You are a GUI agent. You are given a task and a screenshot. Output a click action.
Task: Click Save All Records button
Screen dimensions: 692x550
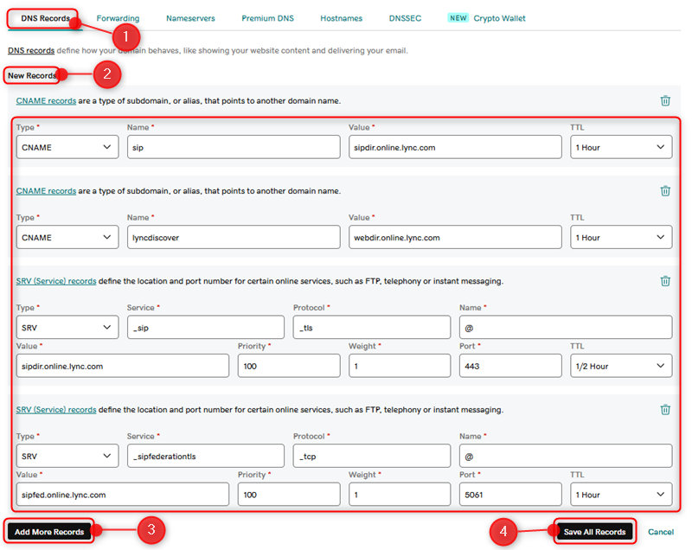tap(594, 532)
